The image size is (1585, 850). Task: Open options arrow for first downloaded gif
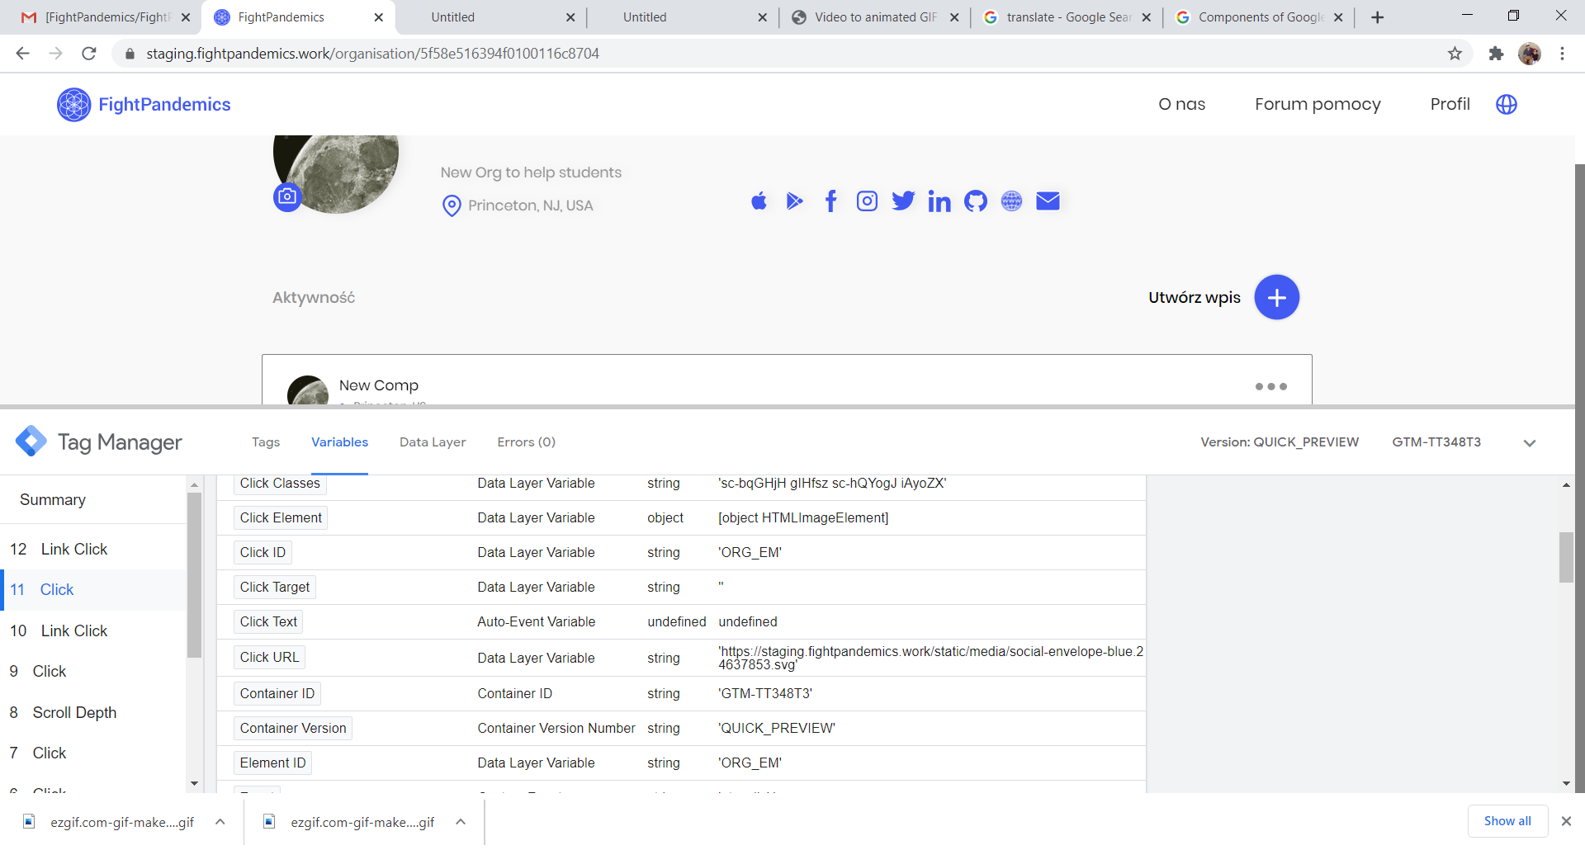(220, 822)
